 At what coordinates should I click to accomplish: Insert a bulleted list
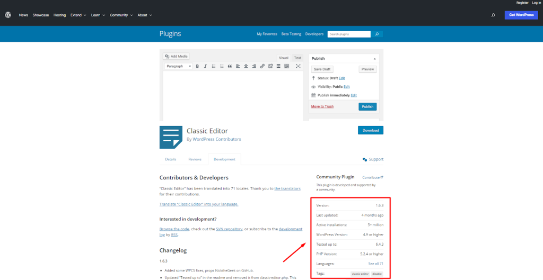(214, 66)
